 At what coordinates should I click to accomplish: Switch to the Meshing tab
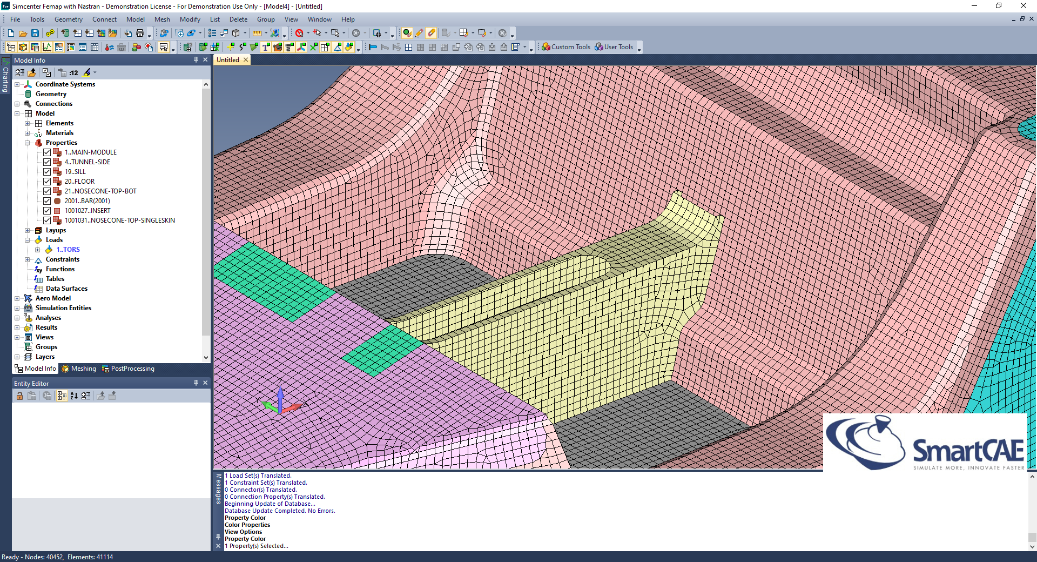[x=79, y=369]
